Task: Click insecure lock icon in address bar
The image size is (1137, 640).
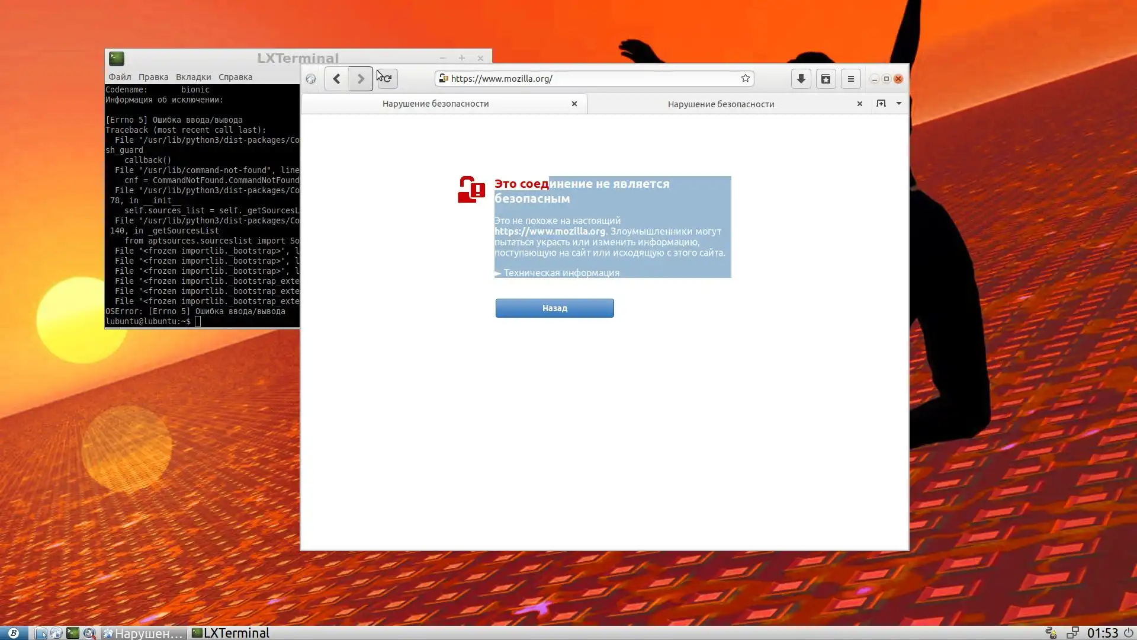Action: (444, 78)
